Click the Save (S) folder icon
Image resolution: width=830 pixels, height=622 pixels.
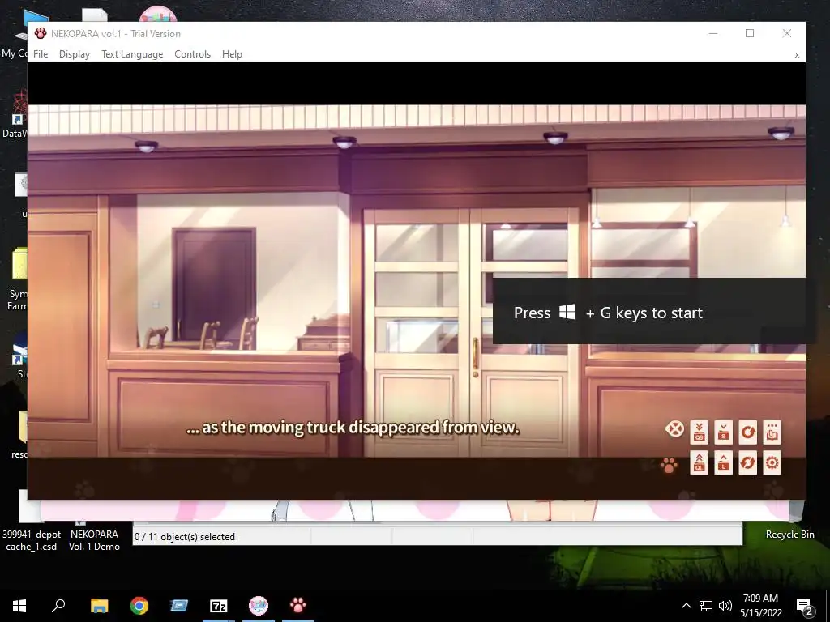[723, 432]
